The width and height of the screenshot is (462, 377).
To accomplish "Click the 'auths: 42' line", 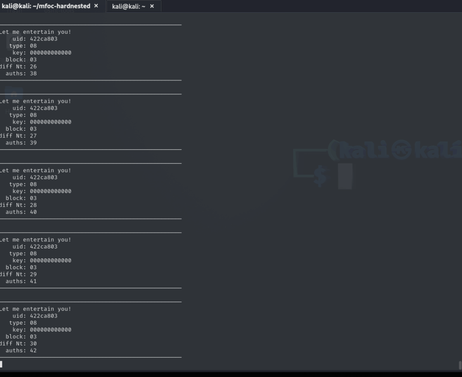I will tap(21, 350).
